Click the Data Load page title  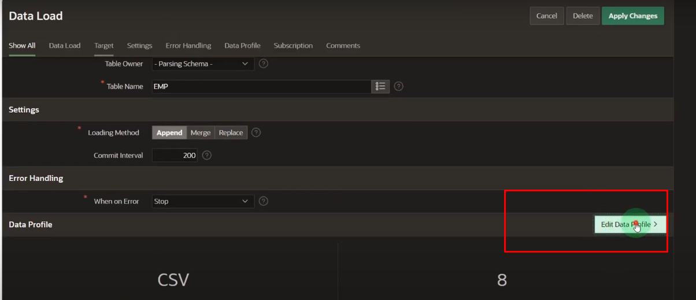[36, 16]
